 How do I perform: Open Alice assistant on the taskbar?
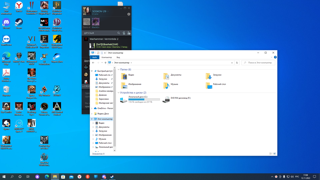(37, 176)
